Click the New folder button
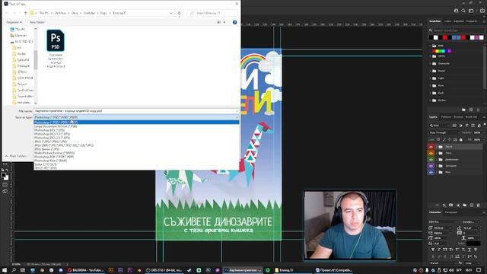This screenshot has width=487, height=274. point(37,22)
